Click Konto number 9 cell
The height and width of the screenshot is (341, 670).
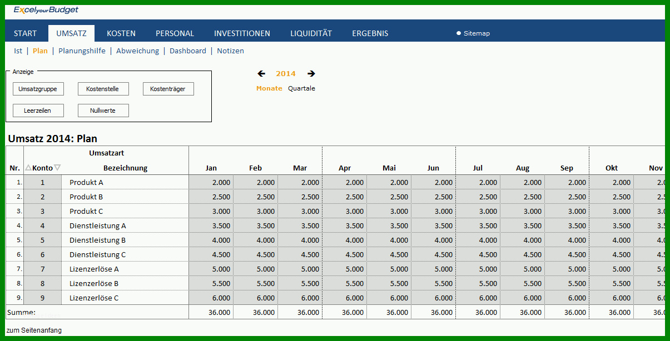[x=42, y=298]
